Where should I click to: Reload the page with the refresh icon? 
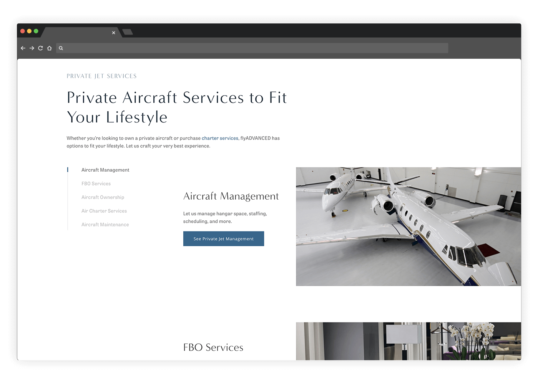pyautogui.click(x=40, y=48)
